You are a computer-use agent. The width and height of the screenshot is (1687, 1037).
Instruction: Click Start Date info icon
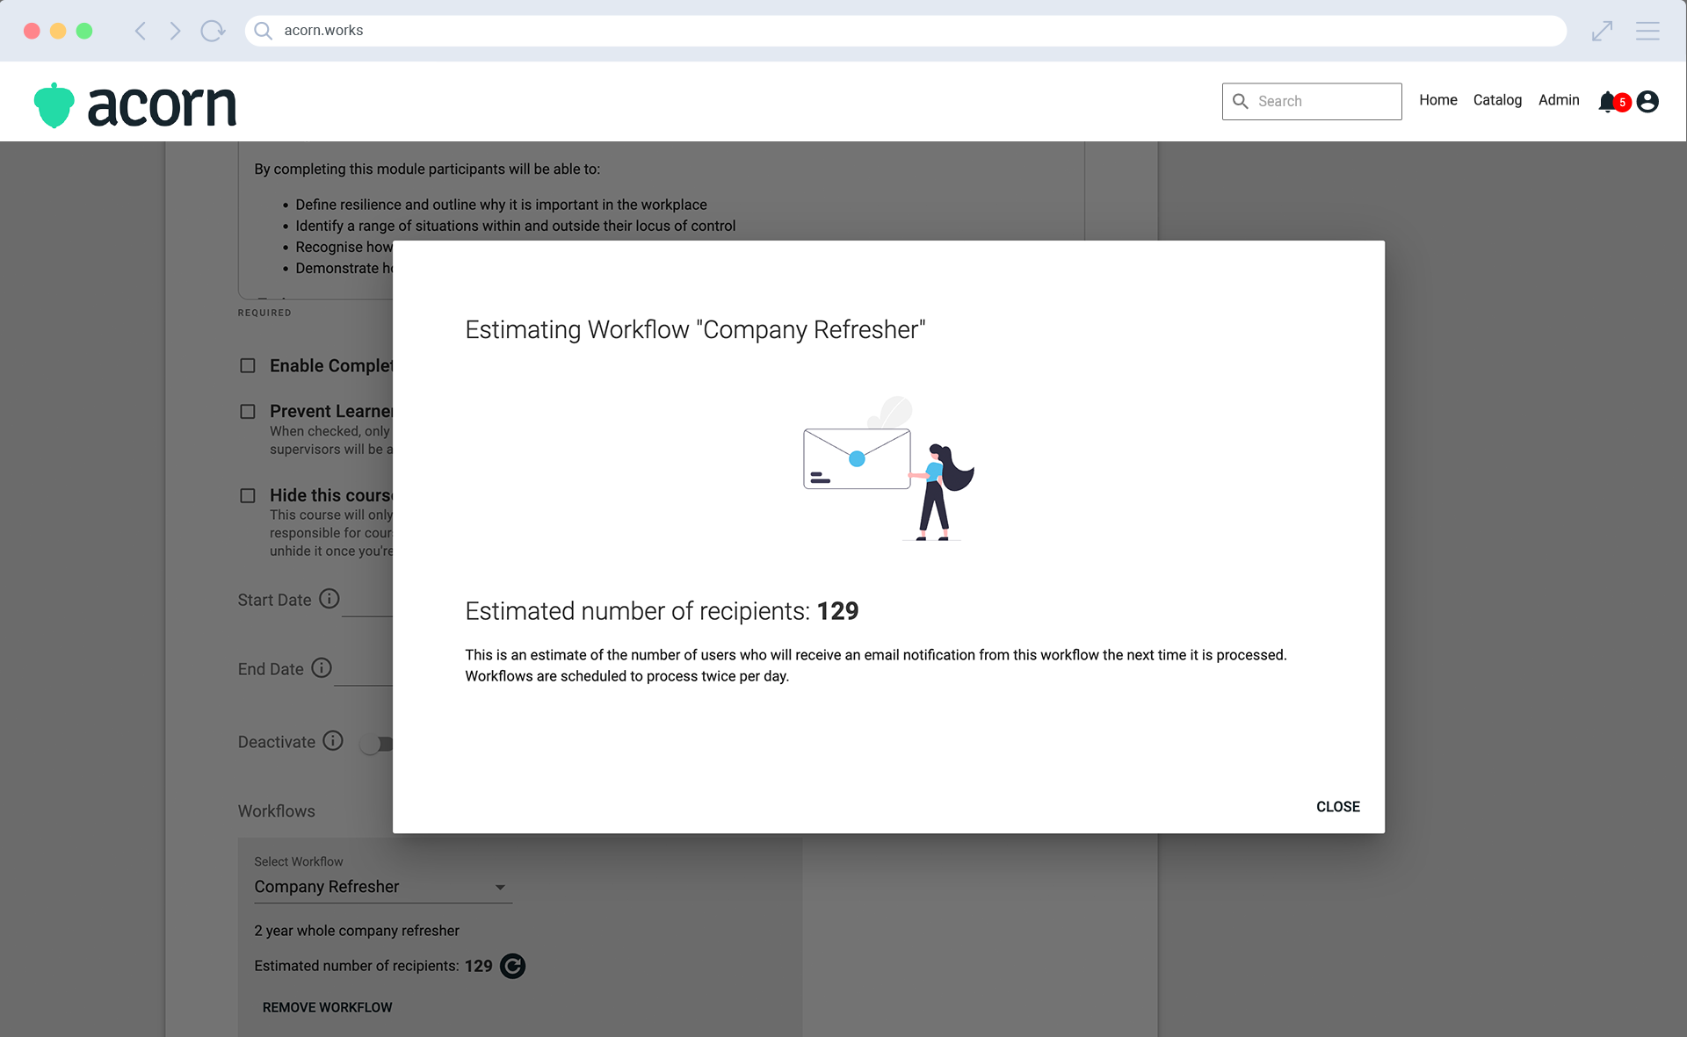(329, 599)
